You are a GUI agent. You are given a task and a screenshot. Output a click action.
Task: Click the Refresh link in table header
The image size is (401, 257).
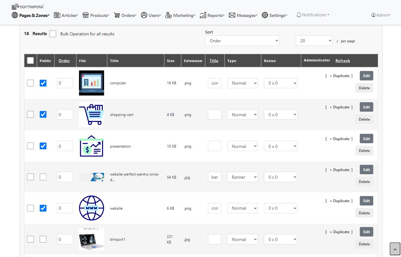pyautogui.click(x=343, y=60)
